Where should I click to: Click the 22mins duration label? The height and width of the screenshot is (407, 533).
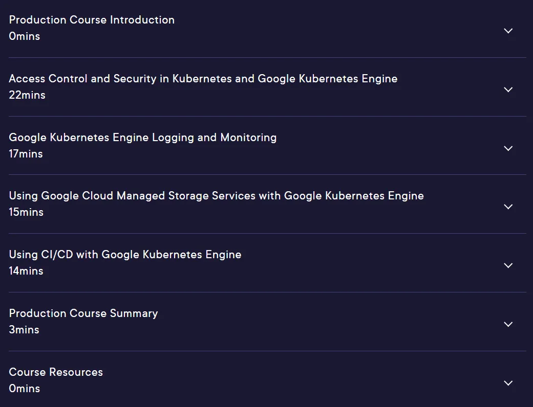[x=27, y=95]
